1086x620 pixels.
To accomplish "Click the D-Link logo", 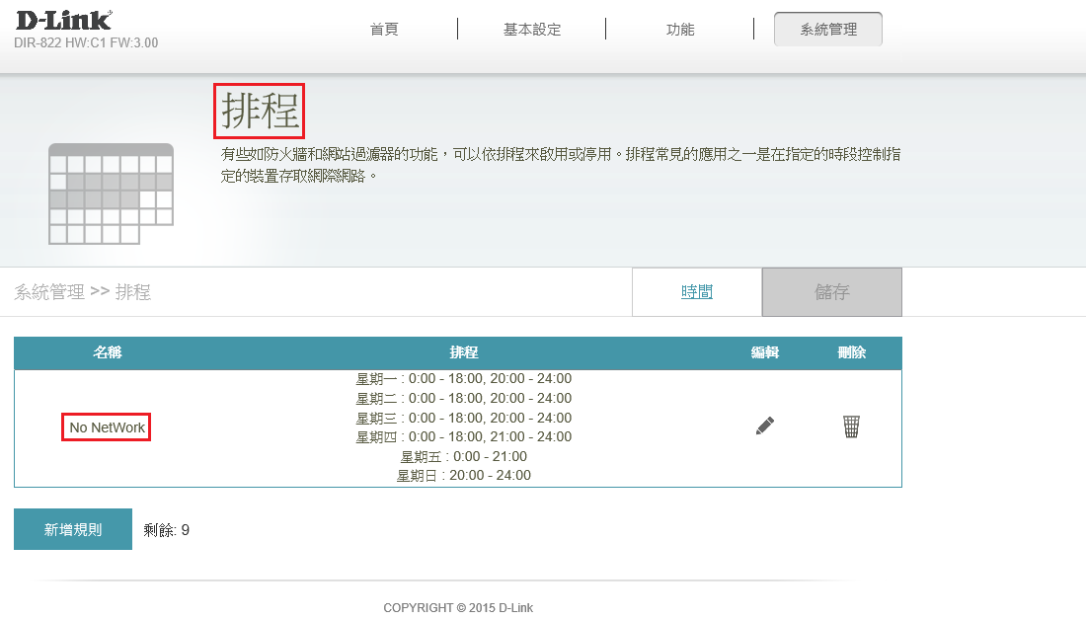I will pos(63,21).
